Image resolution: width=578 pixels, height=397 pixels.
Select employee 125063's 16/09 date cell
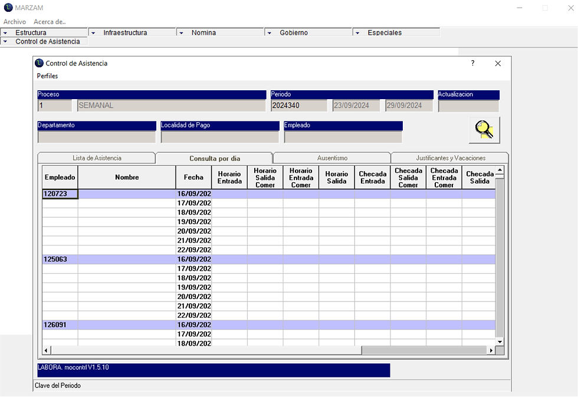(193, 259)
